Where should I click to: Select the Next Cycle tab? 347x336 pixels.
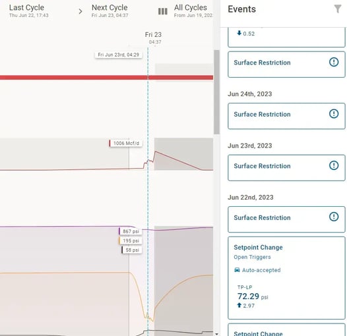point(110,11)
